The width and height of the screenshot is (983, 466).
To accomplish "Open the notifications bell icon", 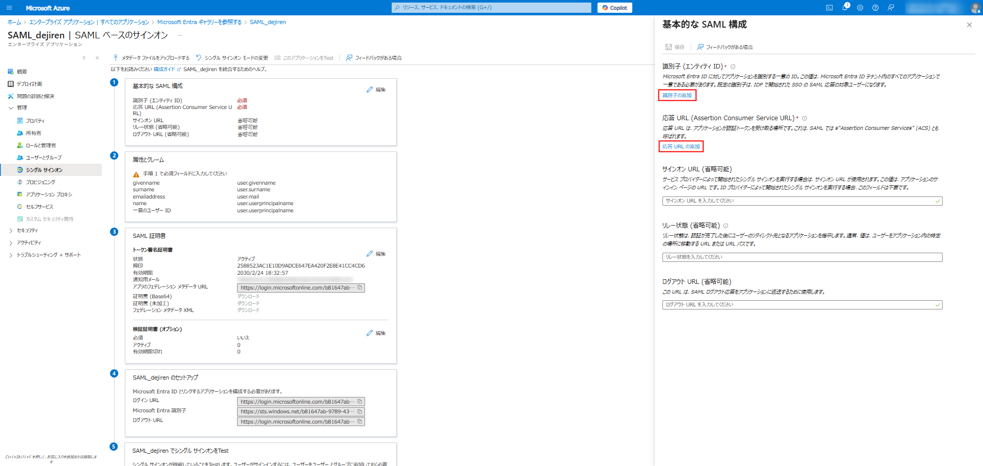I will 845,8.
